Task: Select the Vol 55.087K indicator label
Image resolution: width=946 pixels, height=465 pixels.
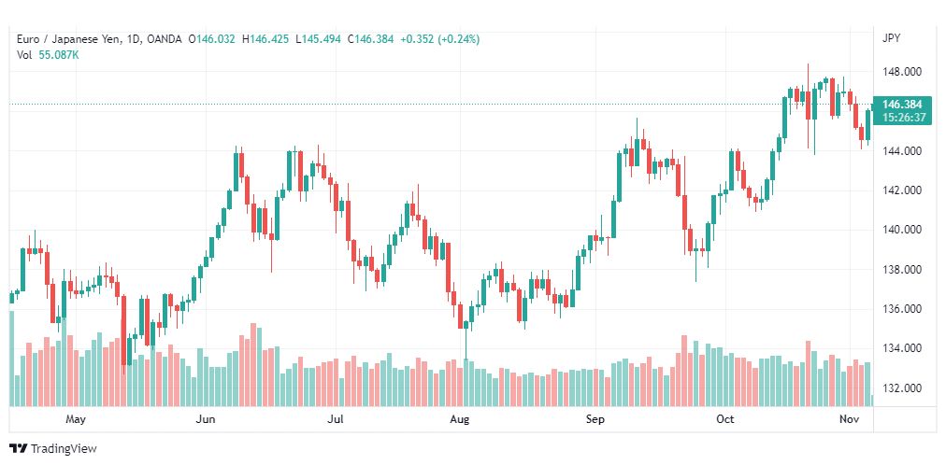Action: pyautogui.click(x=45, y=55)
